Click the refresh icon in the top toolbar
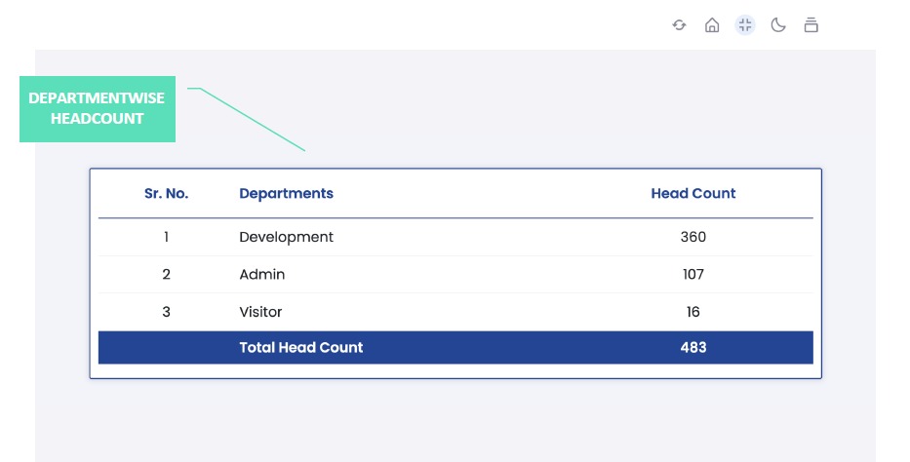 point(679,25)
